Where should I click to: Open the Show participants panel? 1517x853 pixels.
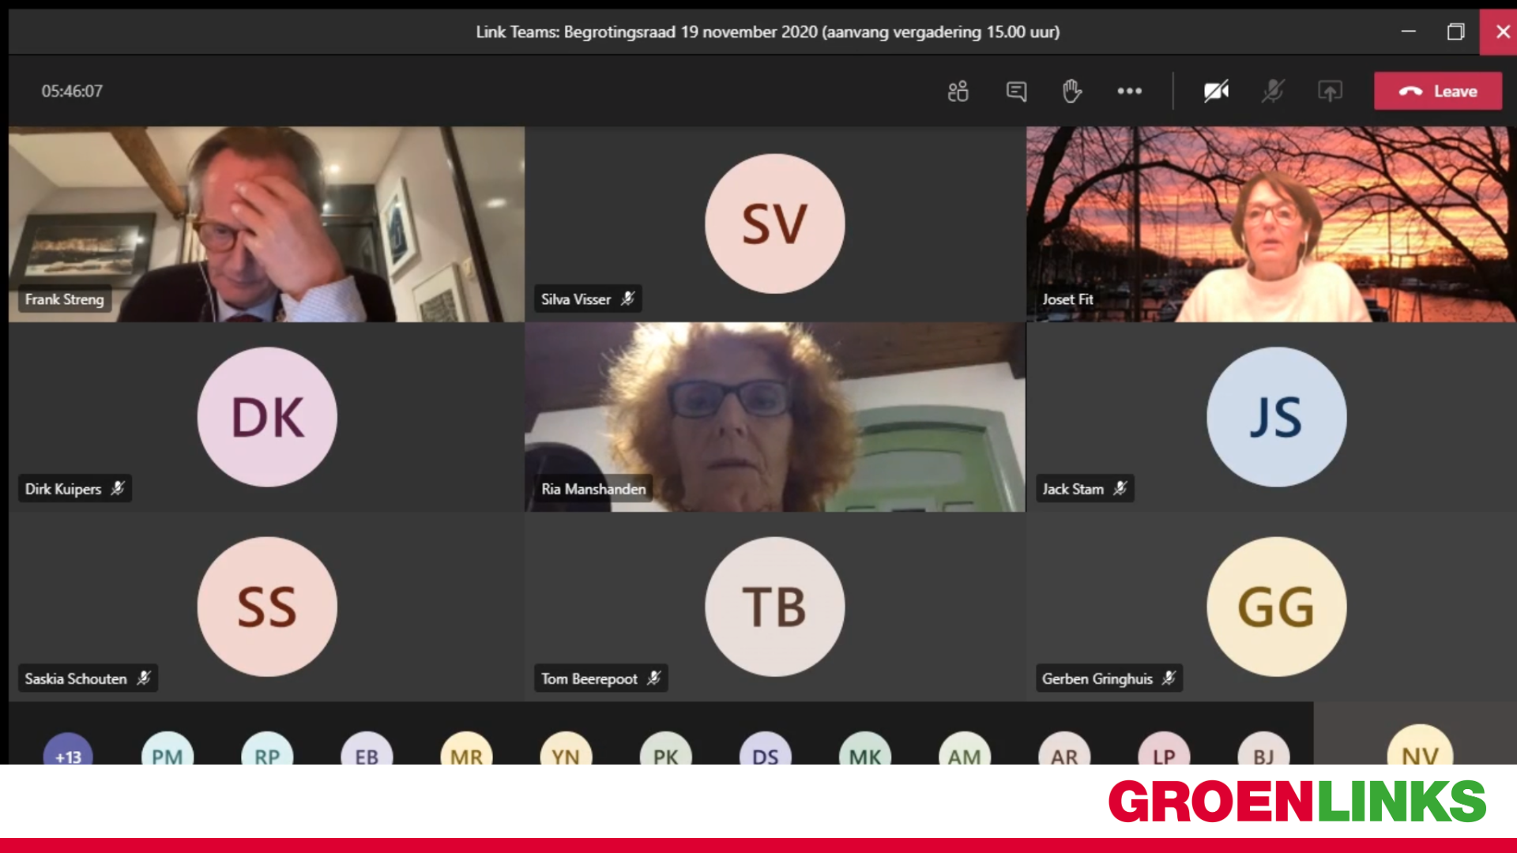tap(958, 92)
